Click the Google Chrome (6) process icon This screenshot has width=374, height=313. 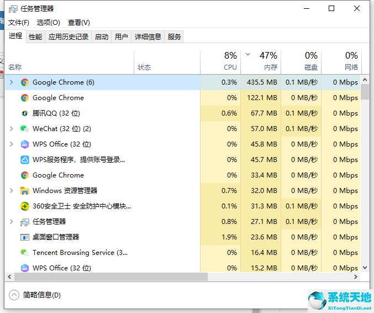point(24,82)
